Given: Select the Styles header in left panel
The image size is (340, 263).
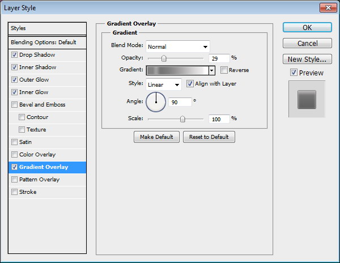Looking at the screenshot, I should [x=48, y=28].
